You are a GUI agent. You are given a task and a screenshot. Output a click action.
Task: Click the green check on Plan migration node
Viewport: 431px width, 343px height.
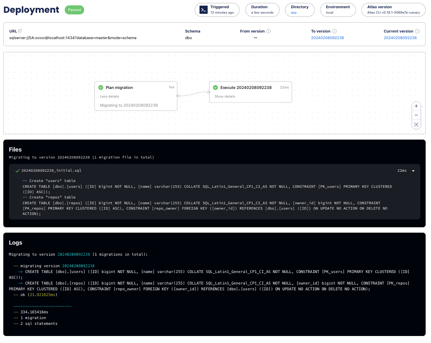point(101,87)
